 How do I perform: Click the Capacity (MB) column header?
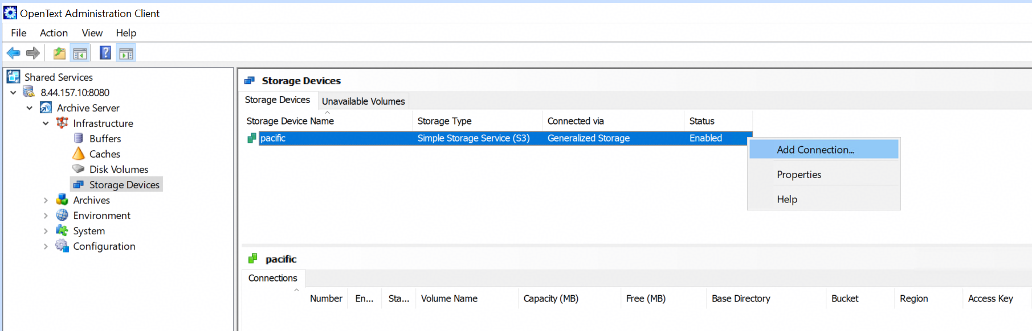[570, 299]
